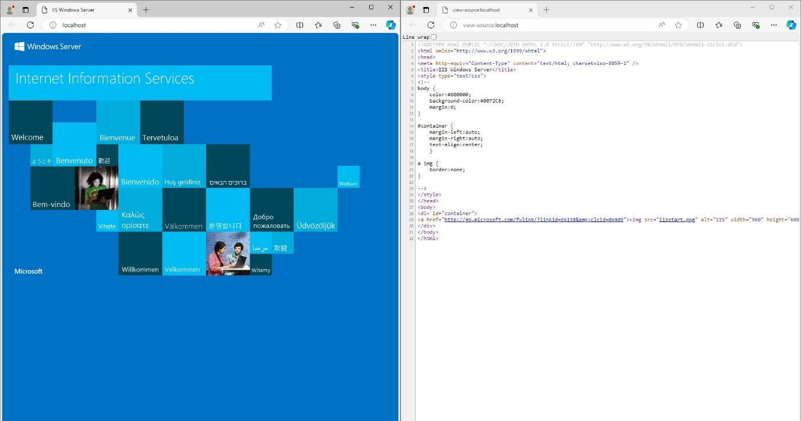Start Read aloud on the localhost page
This screenshot has width=801, height=421.
point(261,25)
